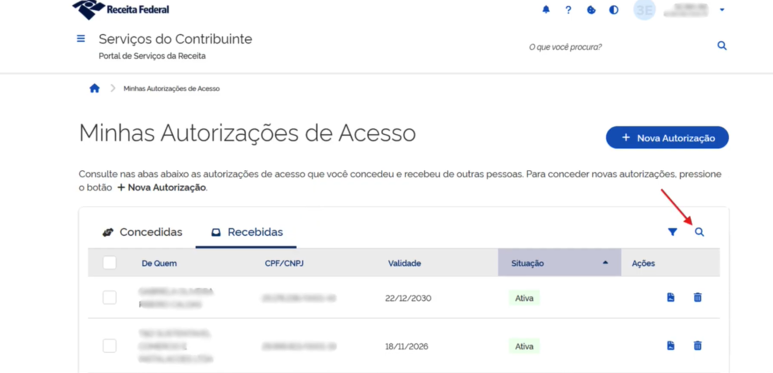Switch to the Concedidas tab
Viewport: 773px width, 373px height.
coord(142,232)
